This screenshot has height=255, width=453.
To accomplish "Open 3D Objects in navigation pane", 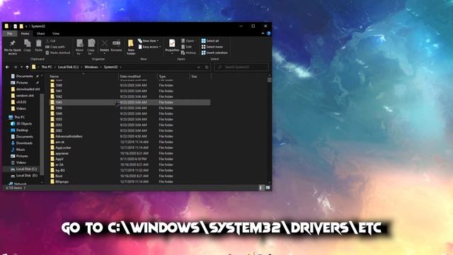I will tap(23, 123).
